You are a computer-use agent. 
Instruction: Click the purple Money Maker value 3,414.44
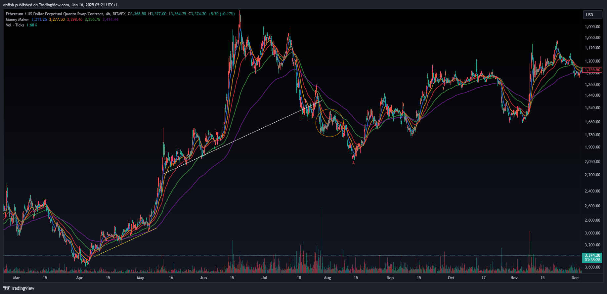(x=110, y=20)
